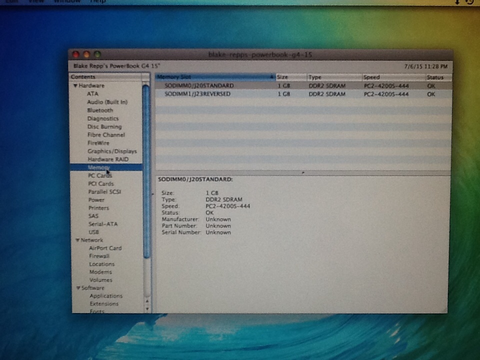Click the sidebar scrollbar thumb
The height and width of the screenshot is (360, 480).
pyautogui.click(x=146, y=171)
